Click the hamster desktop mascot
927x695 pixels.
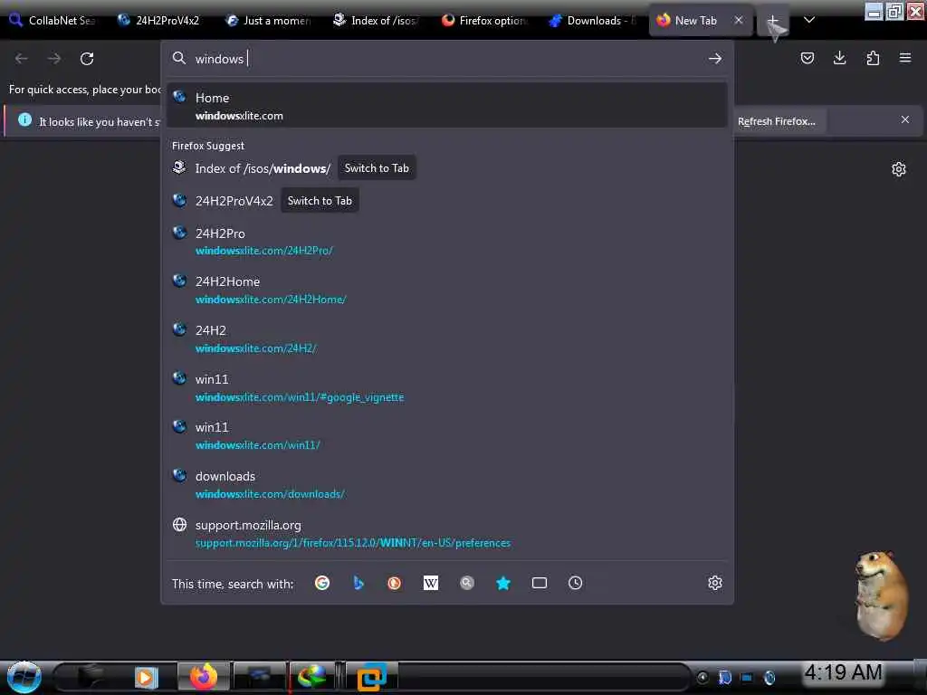[881, 595]
